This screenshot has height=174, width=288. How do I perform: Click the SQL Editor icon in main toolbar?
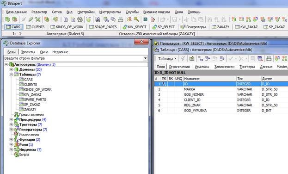66,19
